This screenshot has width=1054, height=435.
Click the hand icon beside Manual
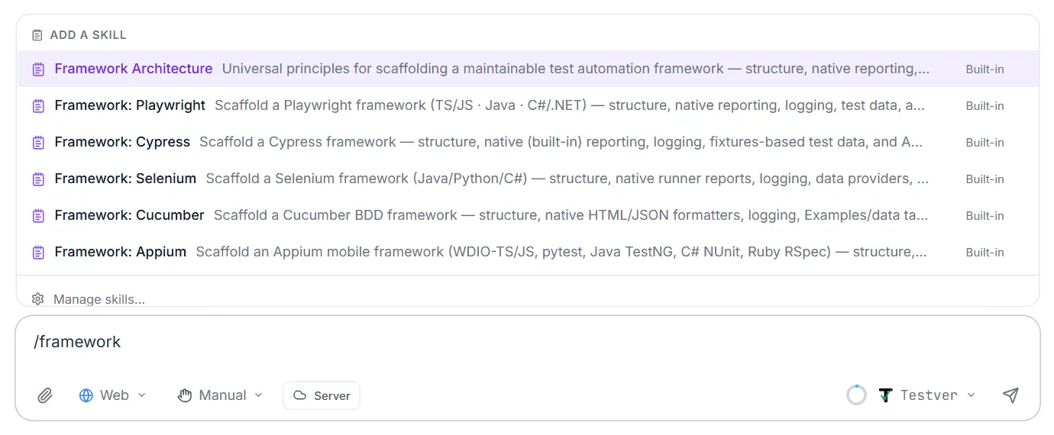184,395
